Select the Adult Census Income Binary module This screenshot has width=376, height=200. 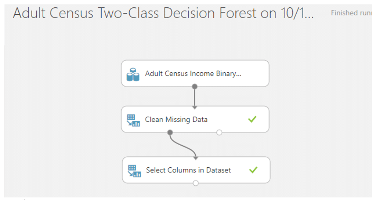195,73
